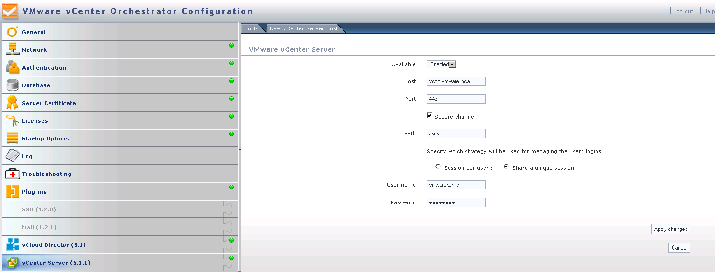Select the SSH (1.2.0) plug-in entry
The image size is (715, 272).
point(120,209)
